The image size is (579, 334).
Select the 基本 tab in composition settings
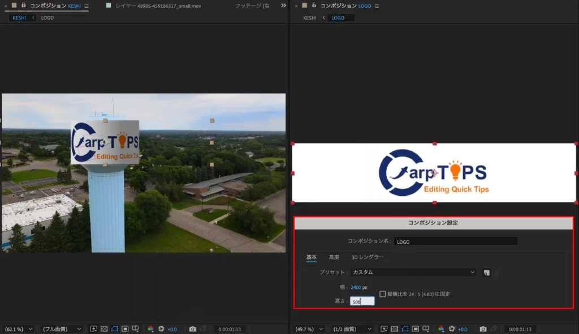(312, 257)
